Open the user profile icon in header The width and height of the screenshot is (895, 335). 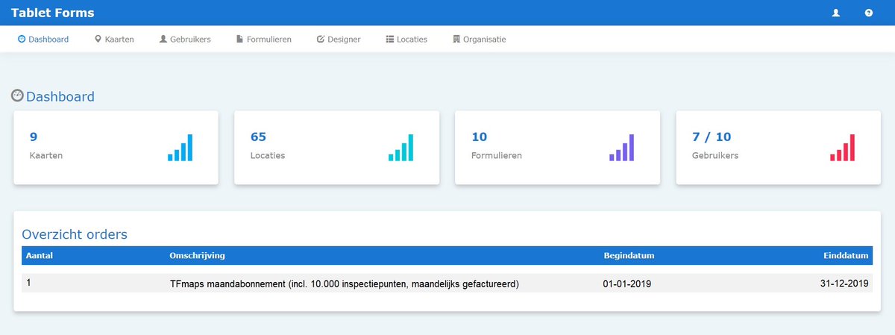click(x=835, y=13)
